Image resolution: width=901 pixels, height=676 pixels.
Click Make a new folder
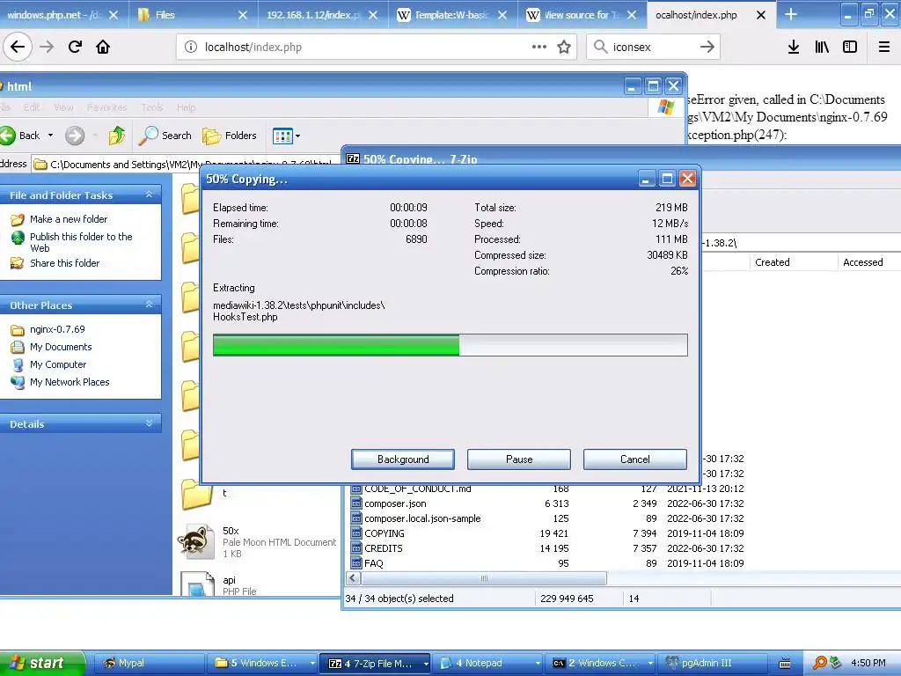point(69,219)
